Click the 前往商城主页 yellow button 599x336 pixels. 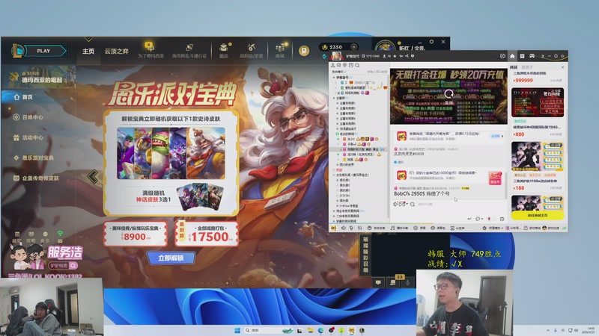point(538,215)
